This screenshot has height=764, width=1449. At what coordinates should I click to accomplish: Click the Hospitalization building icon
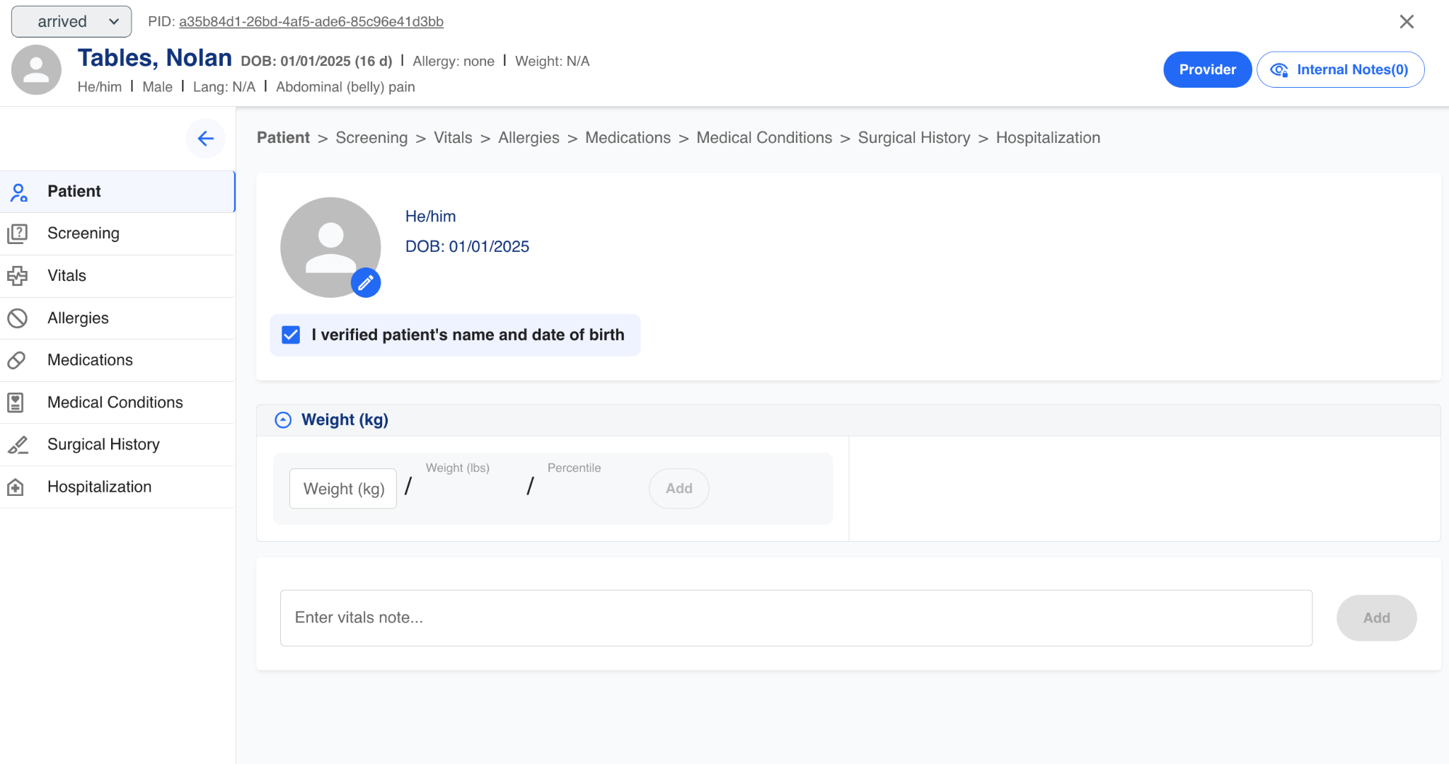click(x=16, y=487)
